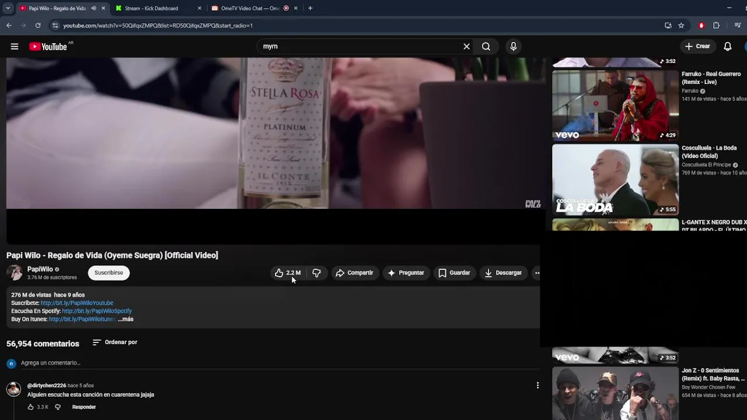Image resolution: width=747 pixels, height=420 pixels.
Task: Like the video with 2.2 M thumbs up
Action: click(x=288, y=273)
